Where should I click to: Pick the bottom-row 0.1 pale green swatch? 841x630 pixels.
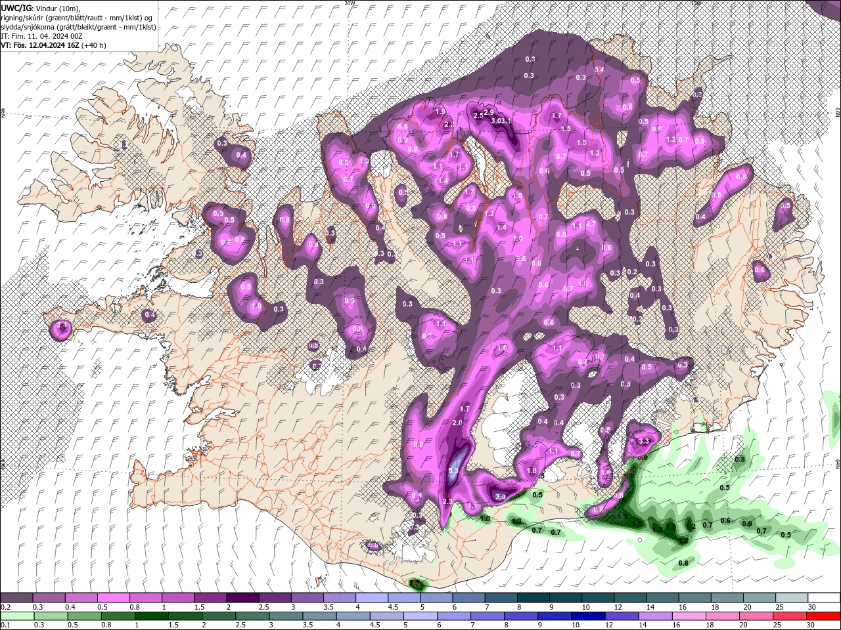17,617
